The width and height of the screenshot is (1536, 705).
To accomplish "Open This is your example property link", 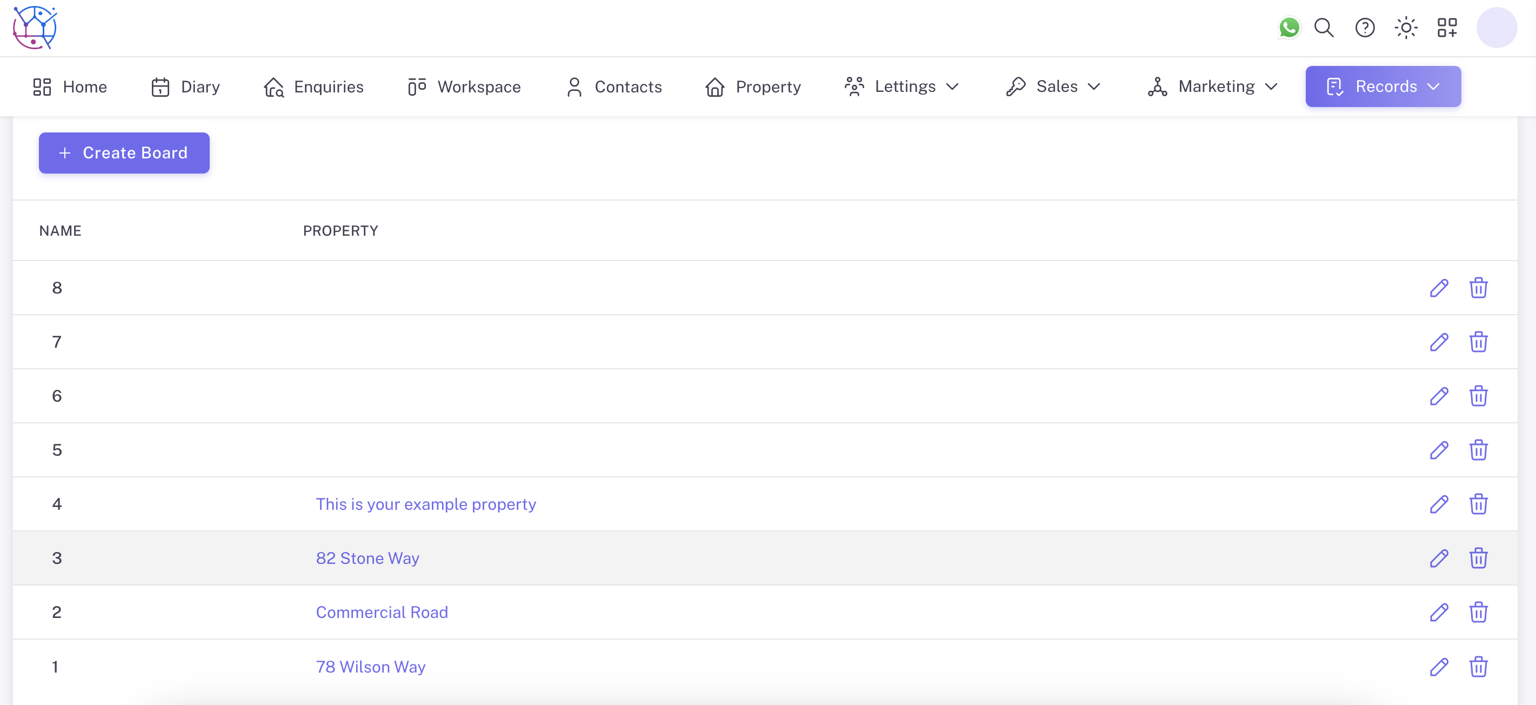I will pos(426,504).
